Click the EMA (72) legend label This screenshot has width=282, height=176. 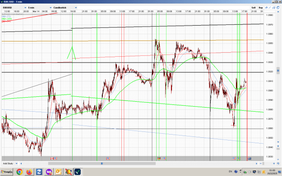pyautogui.click(x=6, y=17)
